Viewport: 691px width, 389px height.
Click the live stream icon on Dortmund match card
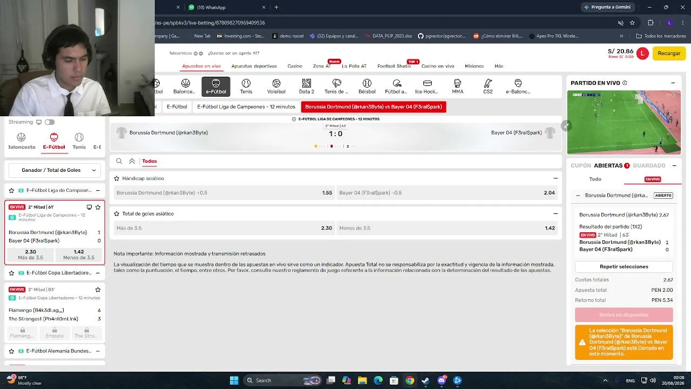click(x=89, y=207)
